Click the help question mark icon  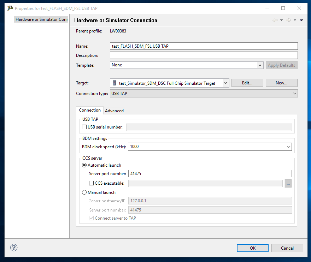14,248
